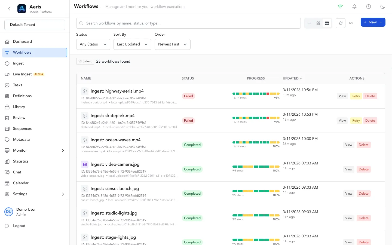The height and width of the screenshot is (245, 392).
Task: Click video-camera.jpg progress bar
Action: coord(256,167)
